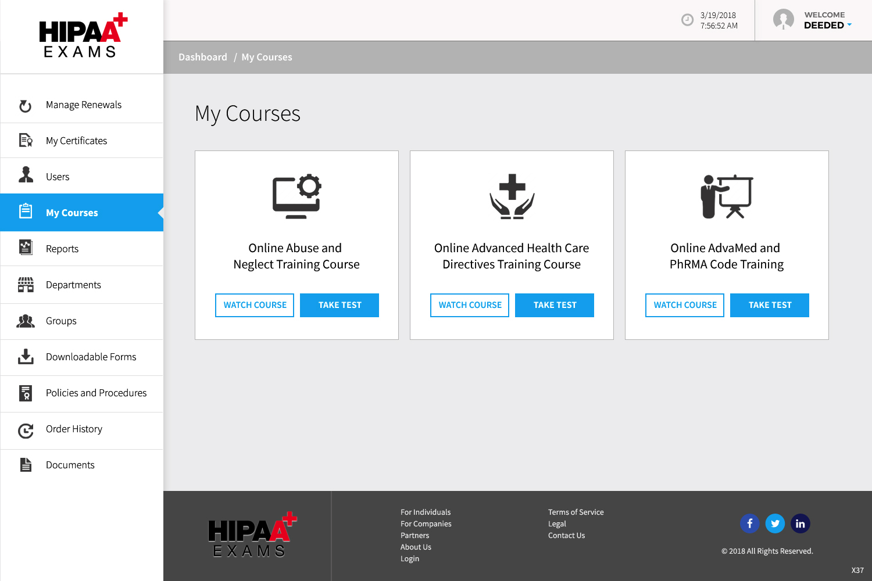The height and width of the screenshot is (581, 872).
Task: Select Users in the sidebar
Action: coord(82,177)
